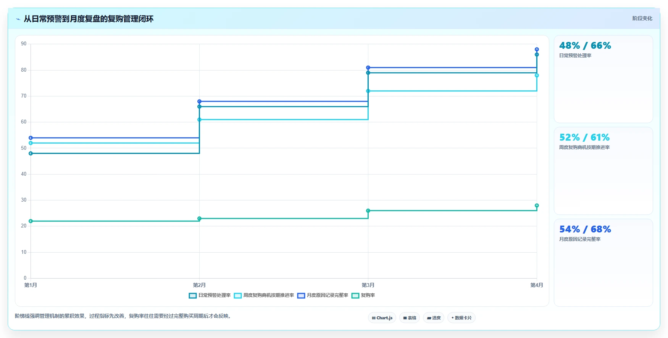Screen dimensions: 668x338
Task: Open the 48% / 66% 日常预警处理率 card
Action: [603, 79]
